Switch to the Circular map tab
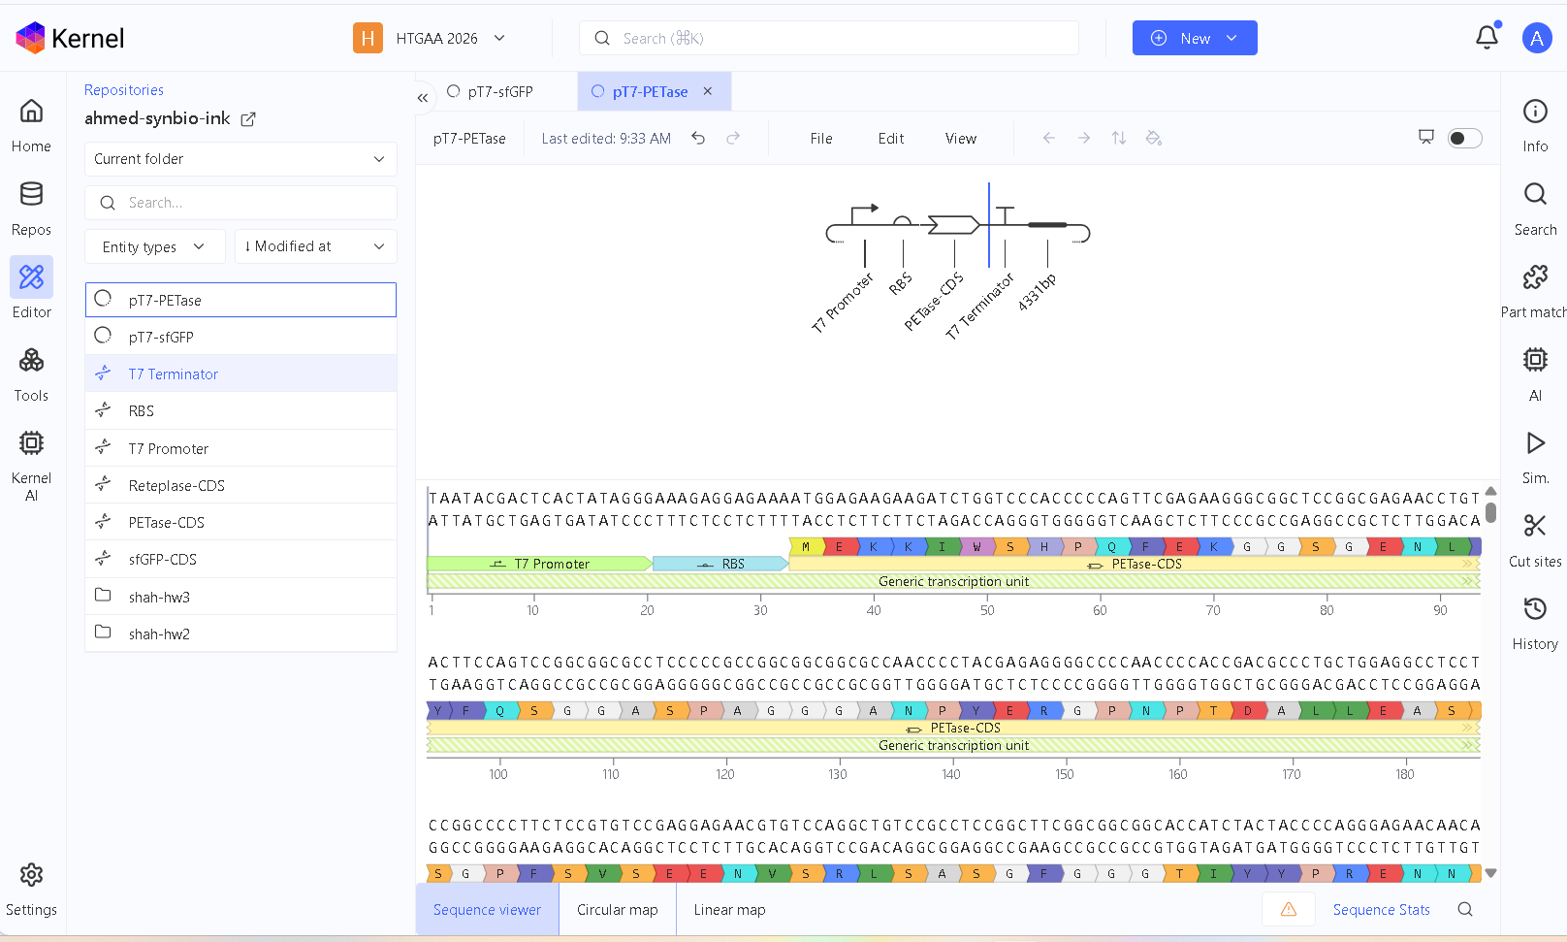 pos(617,909)
